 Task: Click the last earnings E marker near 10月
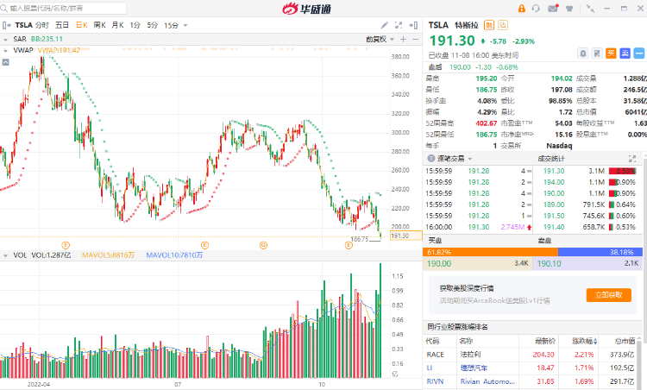[349, 245]
